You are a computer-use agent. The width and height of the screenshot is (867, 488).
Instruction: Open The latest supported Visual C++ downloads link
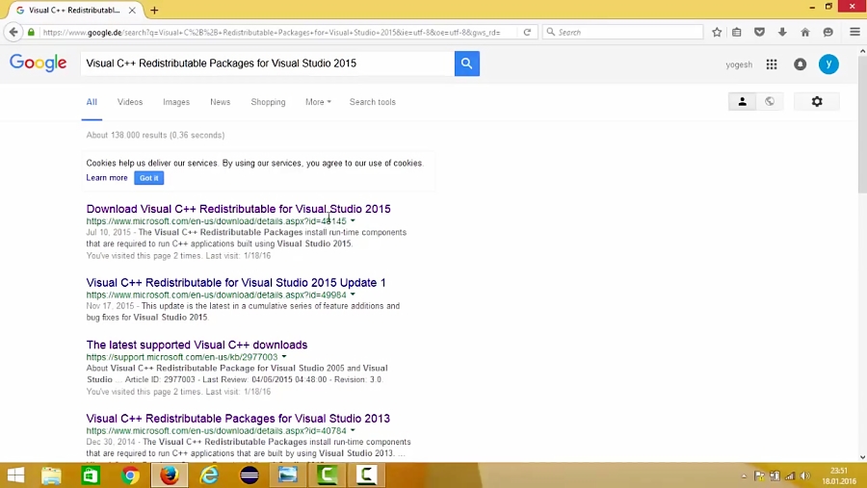197,345
